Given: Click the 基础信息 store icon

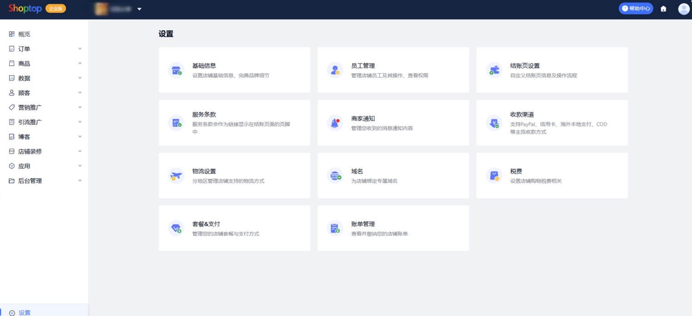Looking at the screenshot, I should pos(176,70).
